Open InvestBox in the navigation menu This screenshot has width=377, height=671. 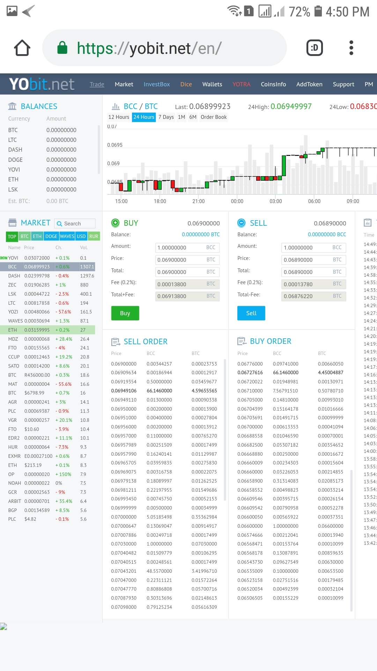[x=157, y=84]
